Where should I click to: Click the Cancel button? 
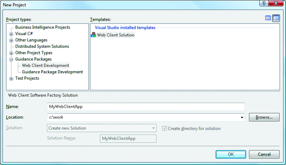coord(264,154)
